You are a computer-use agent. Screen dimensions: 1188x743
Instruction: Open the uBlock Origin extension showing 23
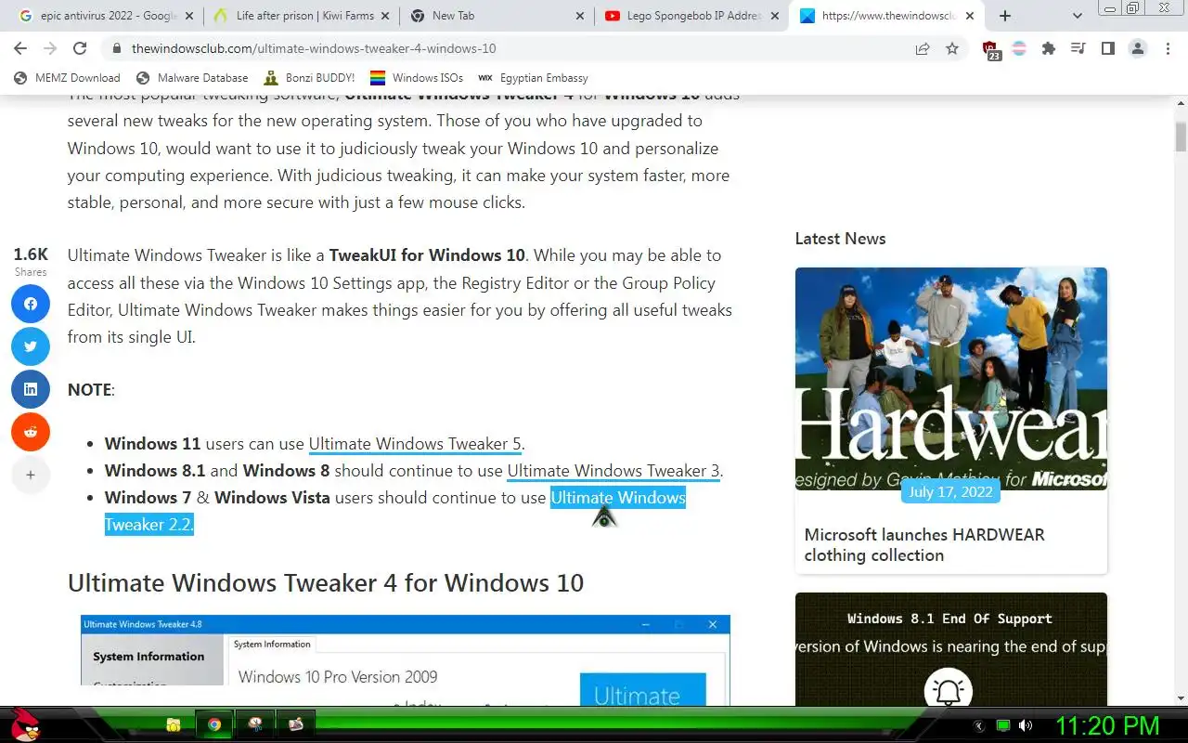pyautogui.click(x=990, y=50)
